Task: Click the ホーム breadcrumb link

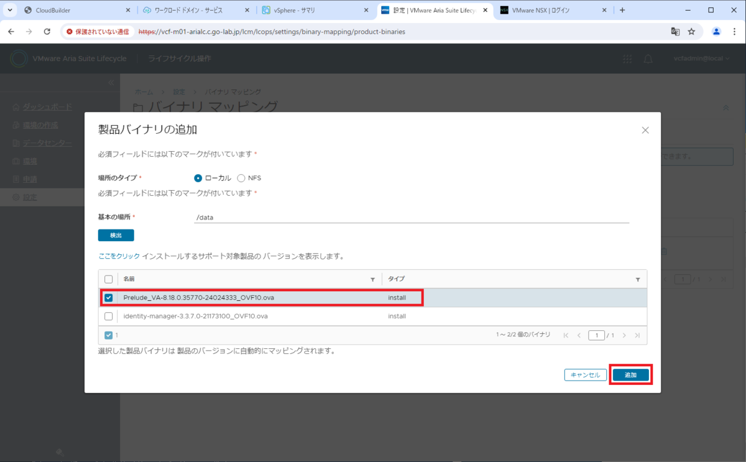Action: pyautogui.click(x=144, y=91)
